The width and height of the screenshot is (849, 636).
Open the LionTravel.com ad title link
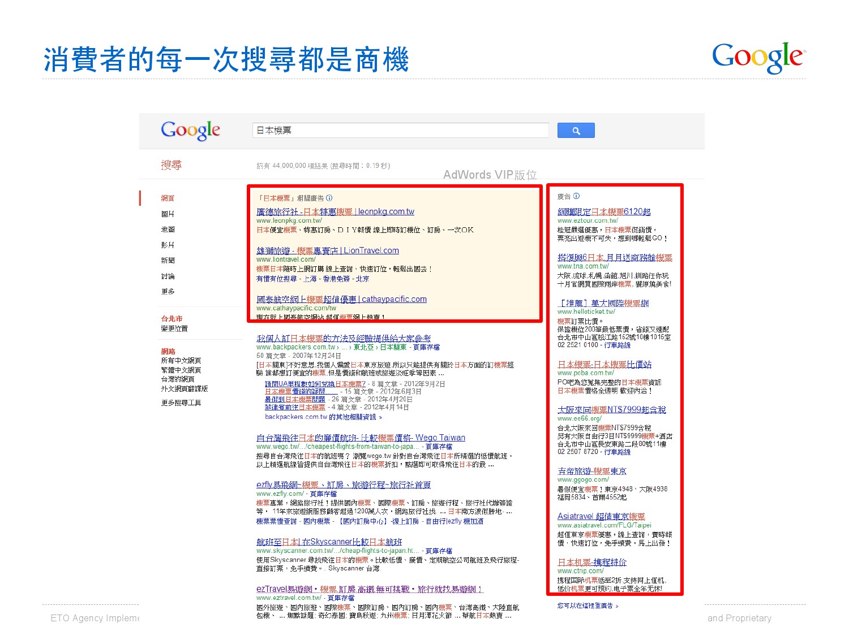point(327,250)
